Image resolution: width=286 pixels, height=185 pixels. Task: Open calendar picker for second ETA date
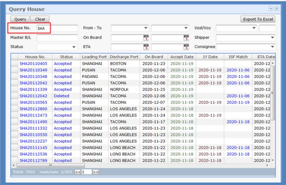pos(186,47)
